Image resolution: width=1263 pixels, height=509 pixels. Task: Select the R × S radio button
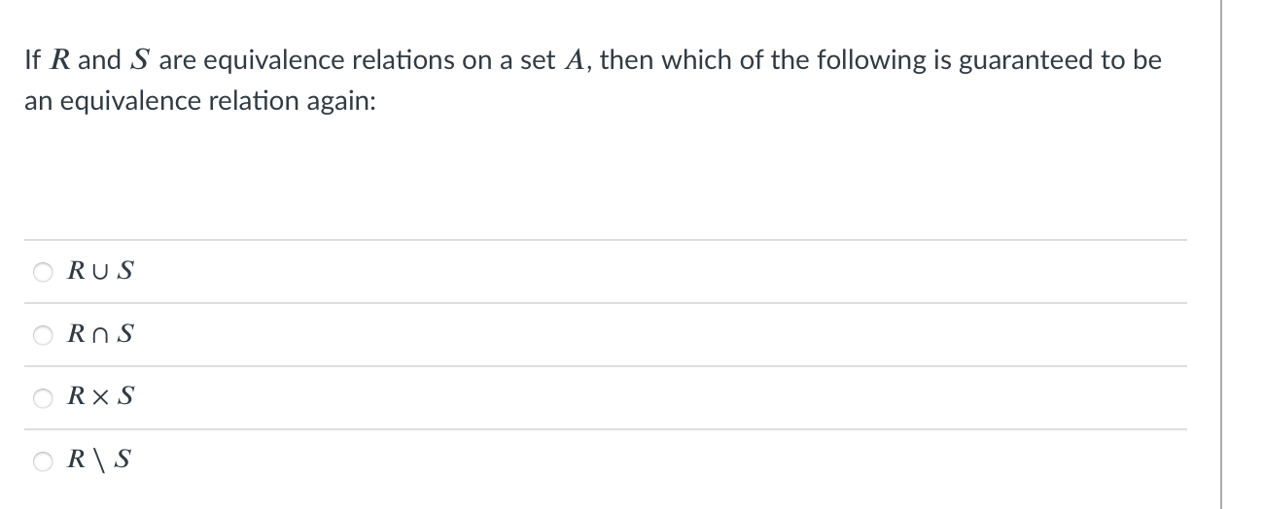45,398
